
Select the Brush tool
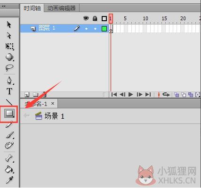[10, 135]
